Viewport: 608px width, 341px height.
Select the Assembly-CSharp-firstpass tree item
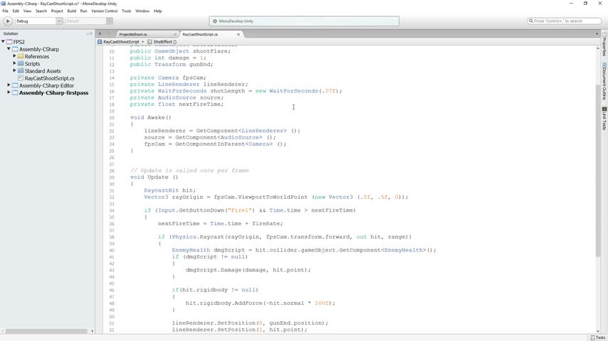click(x=53, y=93)
